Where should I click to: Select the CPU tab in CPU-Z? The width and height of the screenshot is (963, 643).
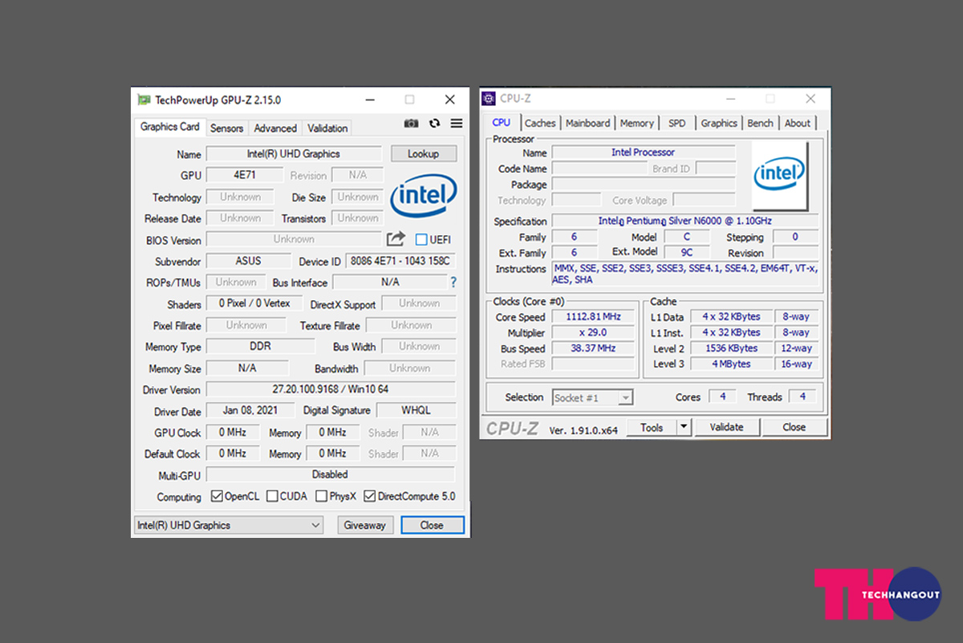502,122
